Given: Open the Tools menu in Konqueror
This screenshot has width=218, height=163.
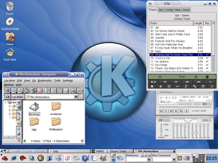Looking at the screenshot, I should (x=57, y=80).
